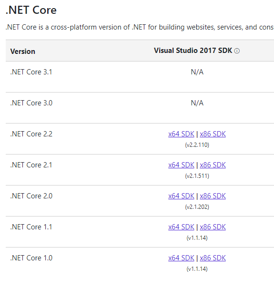
Task: Get the x86 SDK for .NET Core 1.1
Action: [213, 227]
